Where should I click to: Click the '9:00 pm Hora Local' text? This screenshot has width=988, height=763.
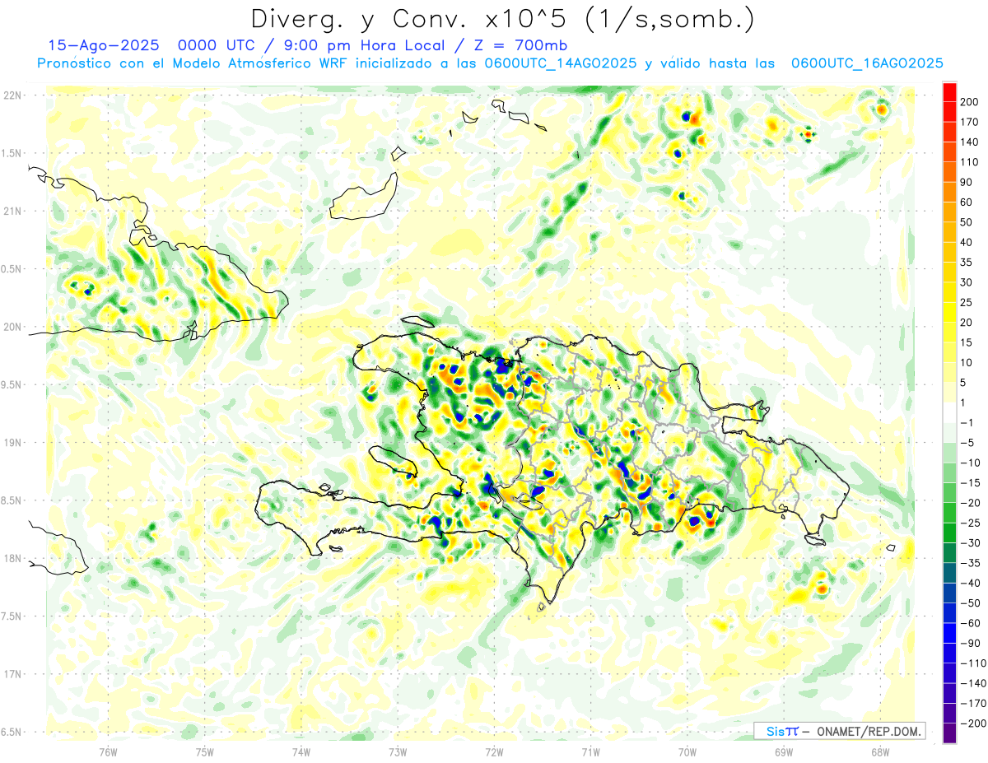pos(366,45)
